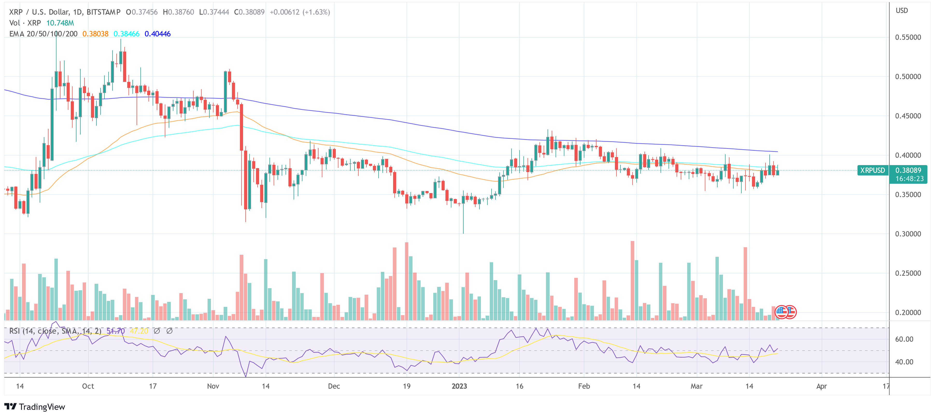937x418 pixels.
Task: Click the 14 date label between Nov and Dec
Action: (266, 386)
